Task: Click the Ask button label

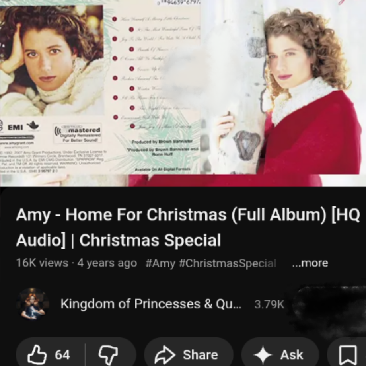Action: (292, 355)
